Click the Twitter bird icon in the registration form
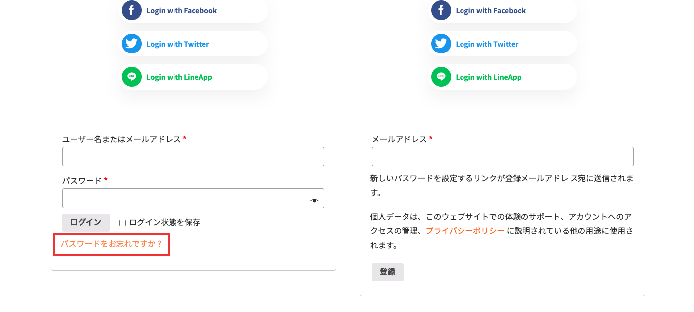 pyautogui.click(x=441, y=44)
